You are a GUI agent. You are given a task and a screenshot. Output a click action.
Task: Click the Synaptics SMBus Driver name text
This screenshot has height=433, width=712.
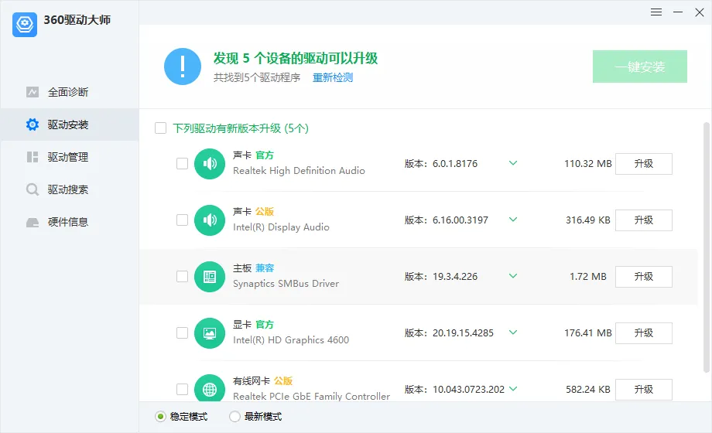pyautogui.click(x=286, y=284)
